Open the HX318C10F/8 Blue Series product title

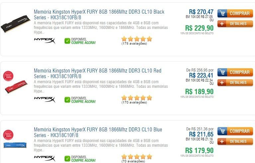[98, 132]
